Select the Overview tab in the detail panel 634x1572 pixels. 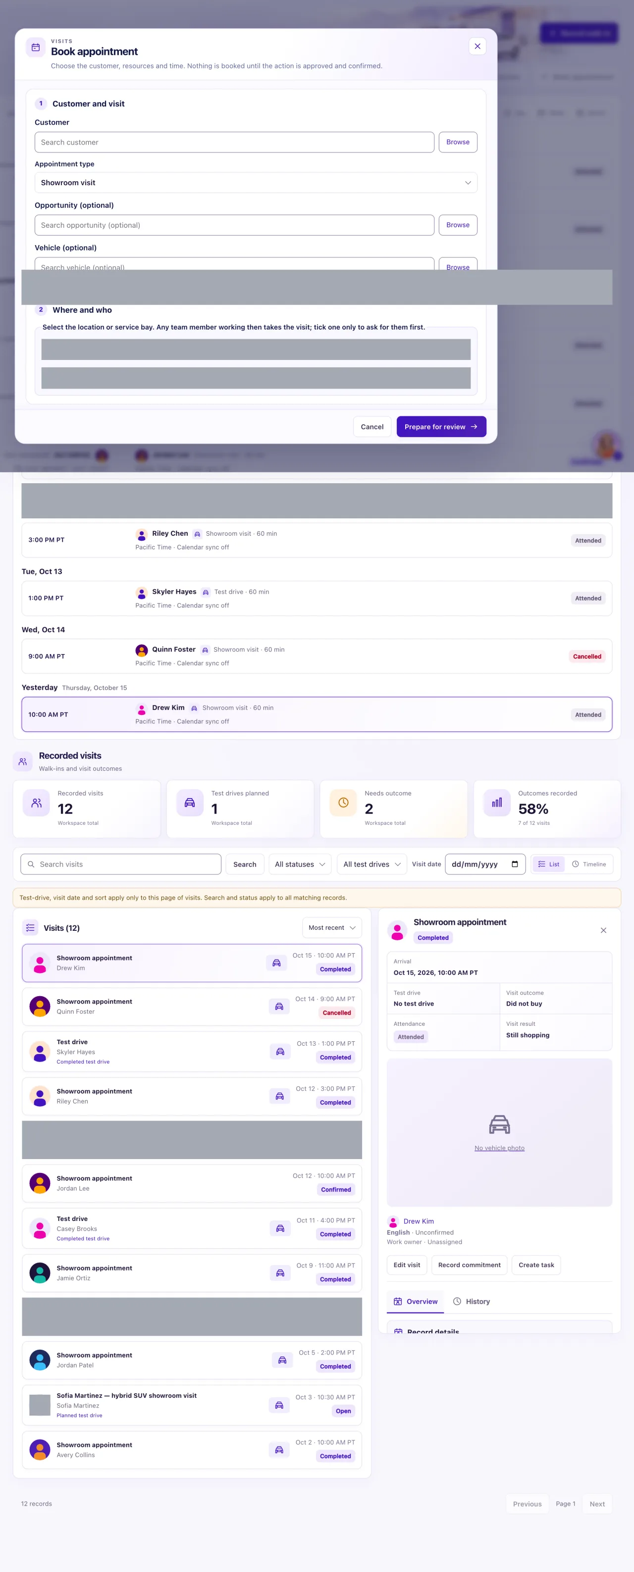click(416, 1302)
